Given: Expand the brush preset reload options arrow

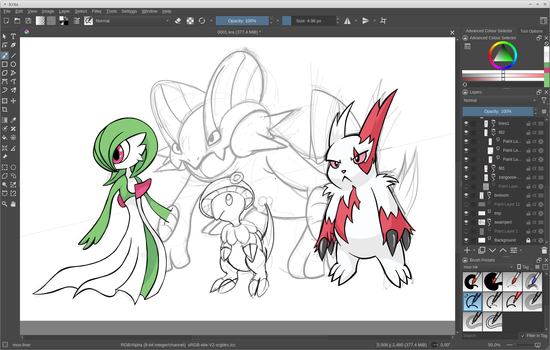Looking at the screenshot, I should (x=211, y=21).
